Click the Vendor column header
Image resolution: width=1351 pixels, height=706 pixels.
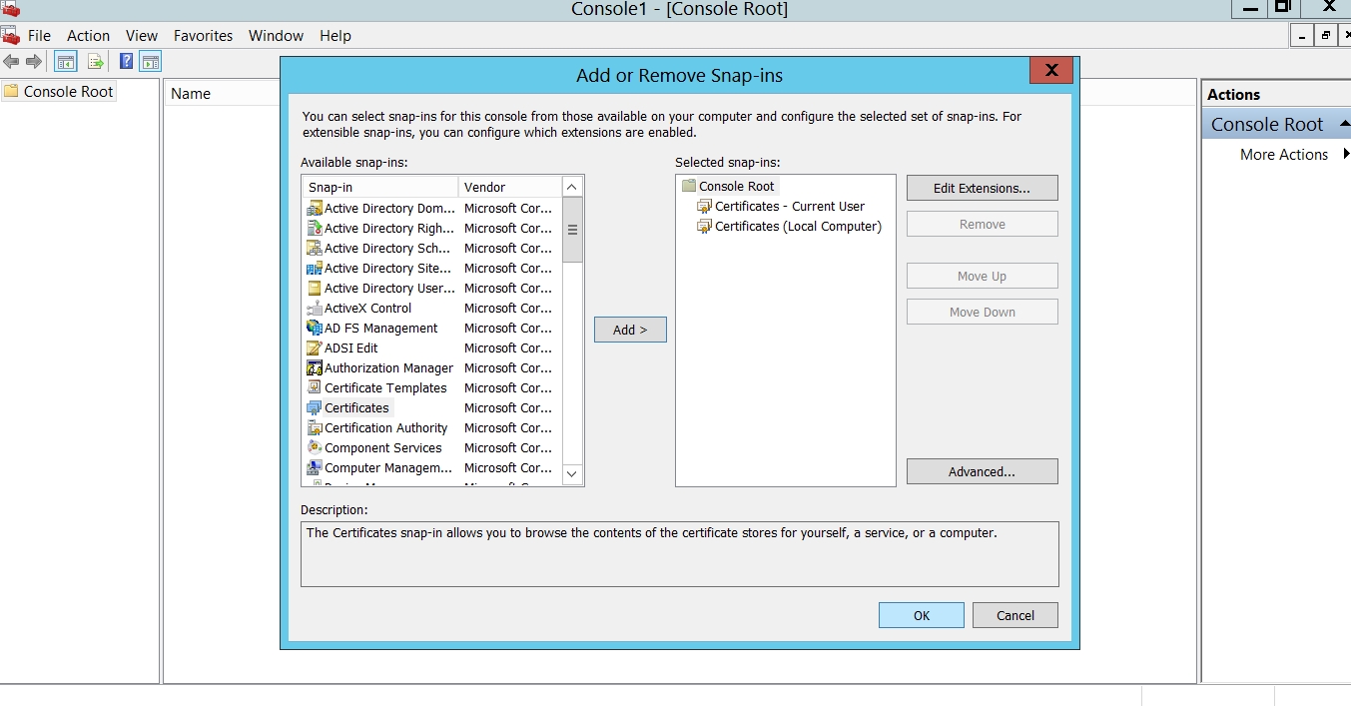[x=508, y=188]
